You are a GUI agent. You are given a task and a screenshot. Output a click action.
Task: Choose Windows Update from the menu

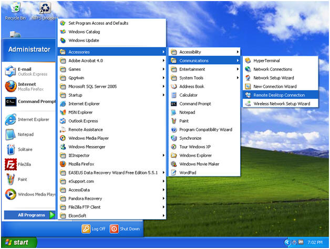tap(112, 40)
